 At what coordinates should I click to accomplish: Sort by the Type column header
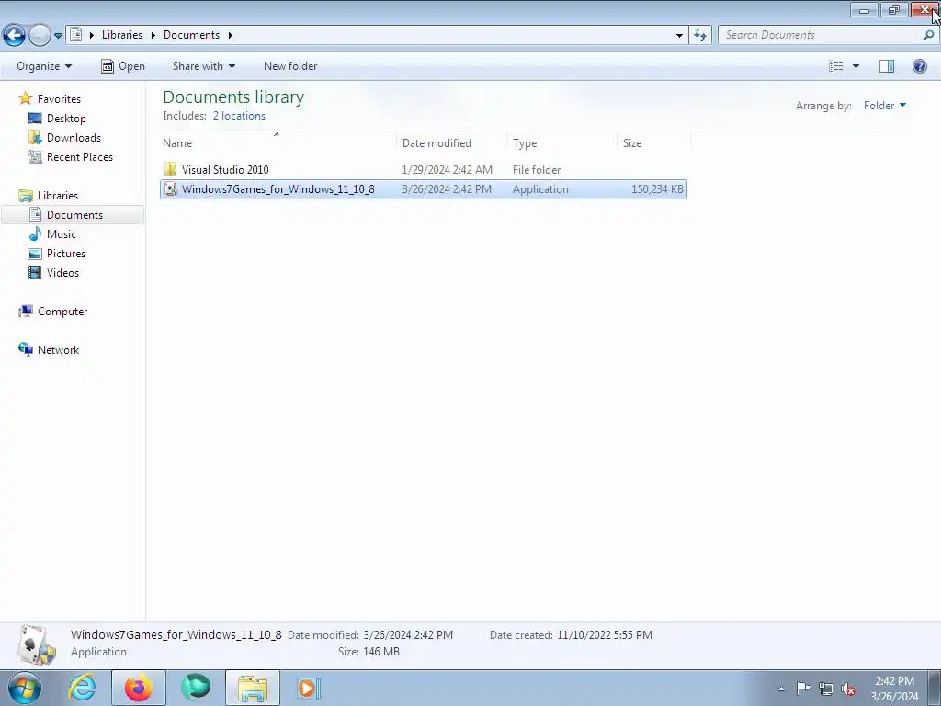[561, 142]
